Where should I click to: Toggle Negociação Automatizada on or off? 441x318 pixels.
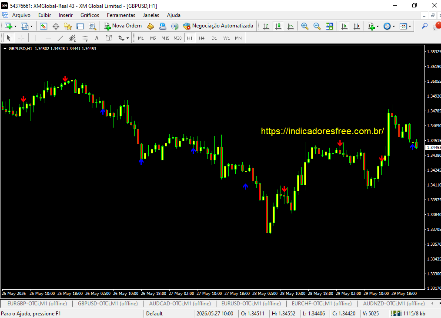(x=218, y=26)
